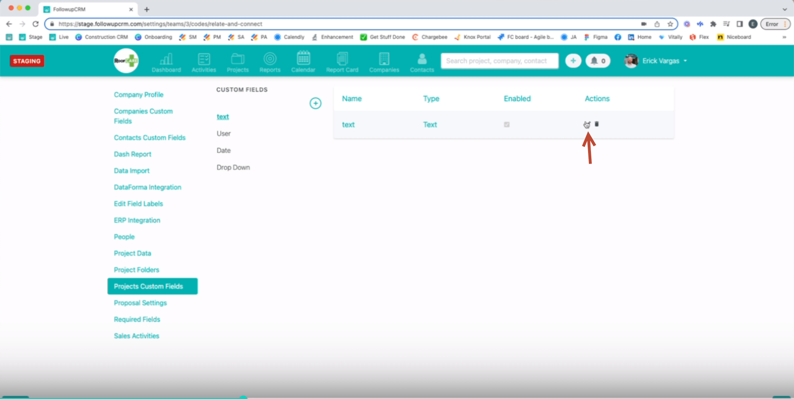Image resolution: width=794 pixels, height=399 pixels.
Task: Open the Reports nav icon
Action: 270,62
